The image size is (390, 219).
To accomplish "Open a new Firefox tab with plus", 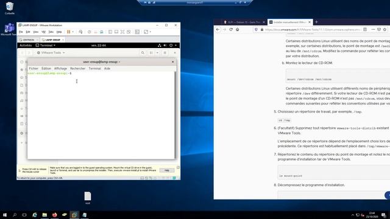I will click(316, 22).
